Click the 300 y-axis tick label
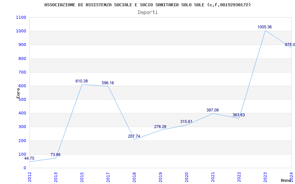 click(x=22, y=127)
